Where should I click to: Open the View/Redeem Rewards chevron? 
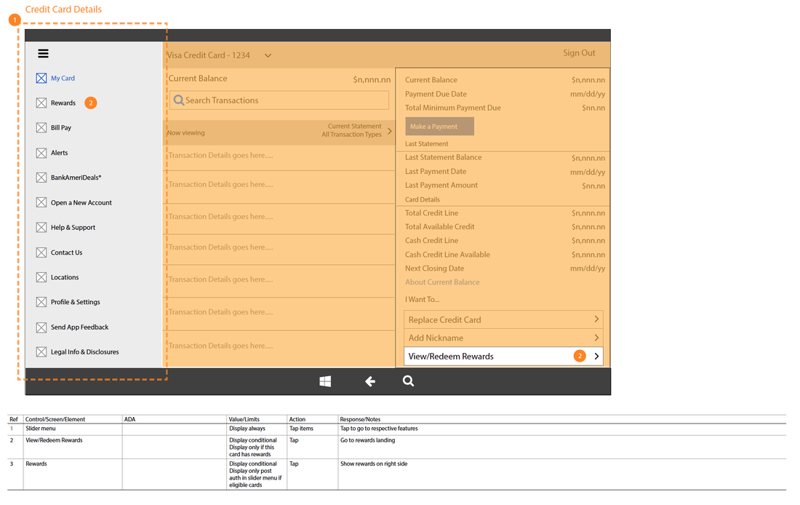tap(596, 357)
